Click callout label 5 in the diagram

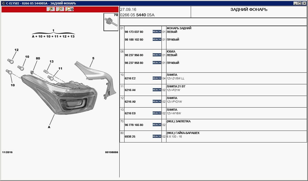pyautogui.click(x=93, y=58)
